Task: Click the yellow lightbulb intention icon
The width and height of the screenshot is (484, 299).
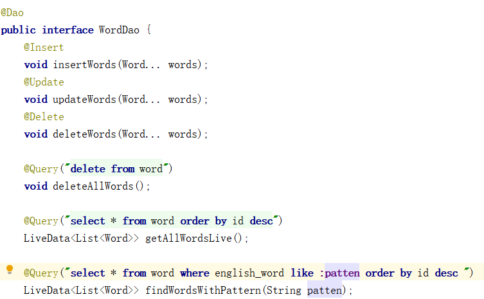Action: tap(10, 270)
